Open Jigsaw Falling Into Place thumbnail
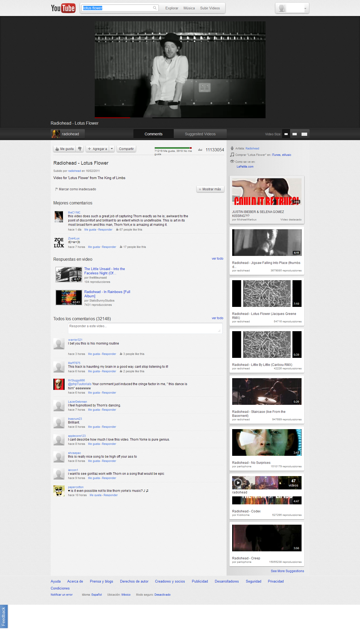Image resolution: width=360 pixels, height=629 pixels. (x=267, y=242)
